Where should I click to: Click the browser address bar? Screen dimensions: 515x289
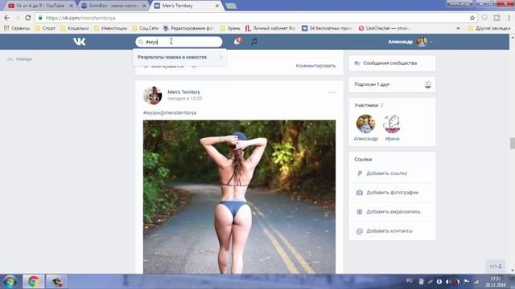click(x=252, y=18)
